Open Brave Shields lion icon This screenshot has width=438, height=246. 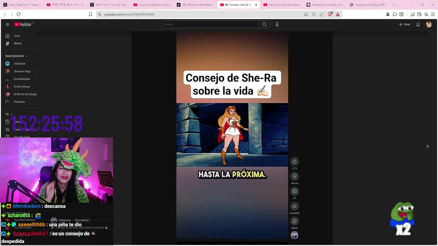point(330,14)
